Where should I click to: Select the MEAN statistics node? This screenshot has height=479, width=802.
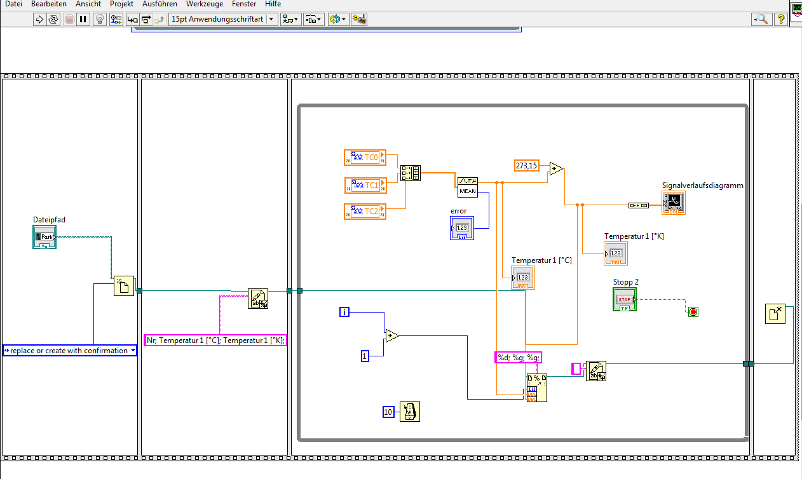tap(467, 186)
